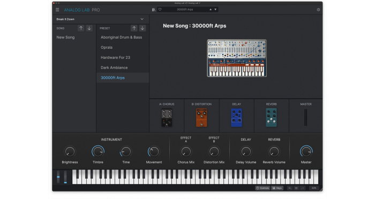This screenshot has height=199, width=375.
Task: Click the Distortion Mix knob
Action: [x=214, y=151]
